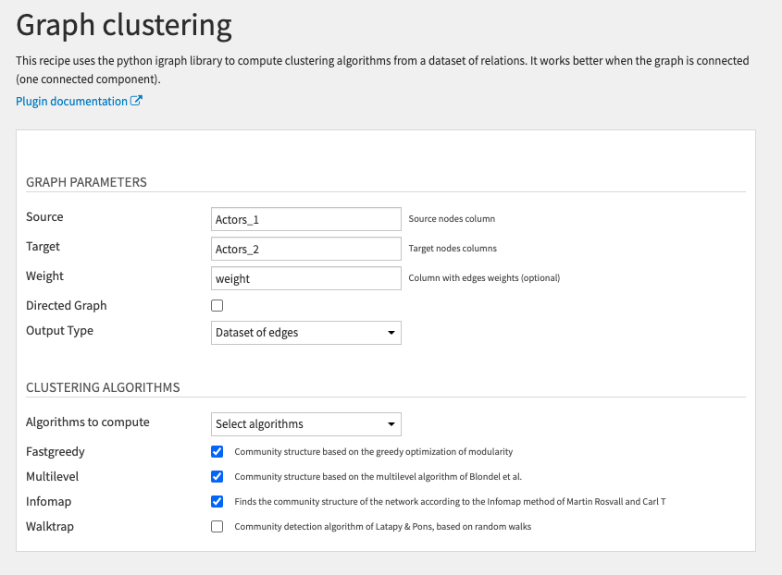Click the Infomap method description text

click(450, 502)
